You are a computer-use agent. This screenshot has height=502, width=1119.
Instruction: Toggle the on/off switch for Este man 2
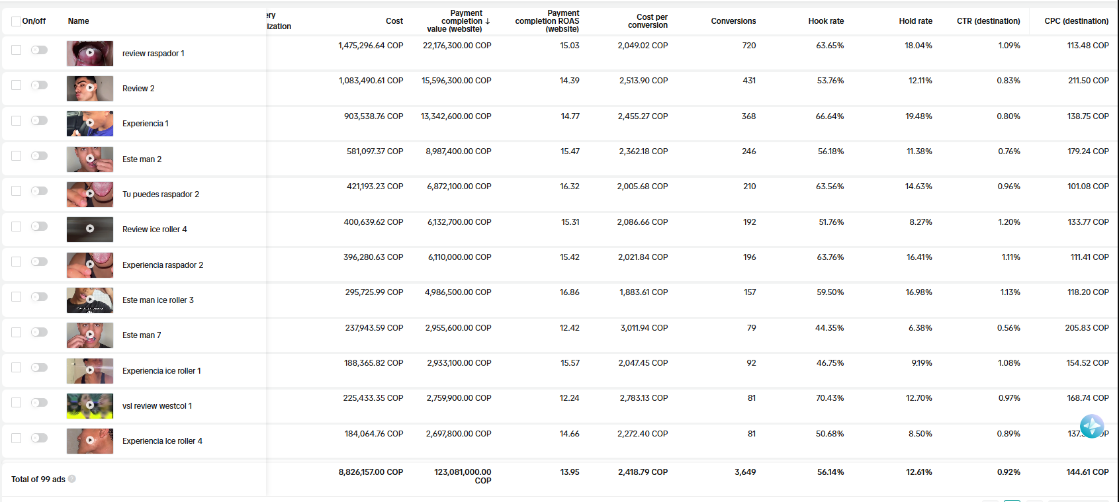(x=39, y=156)
